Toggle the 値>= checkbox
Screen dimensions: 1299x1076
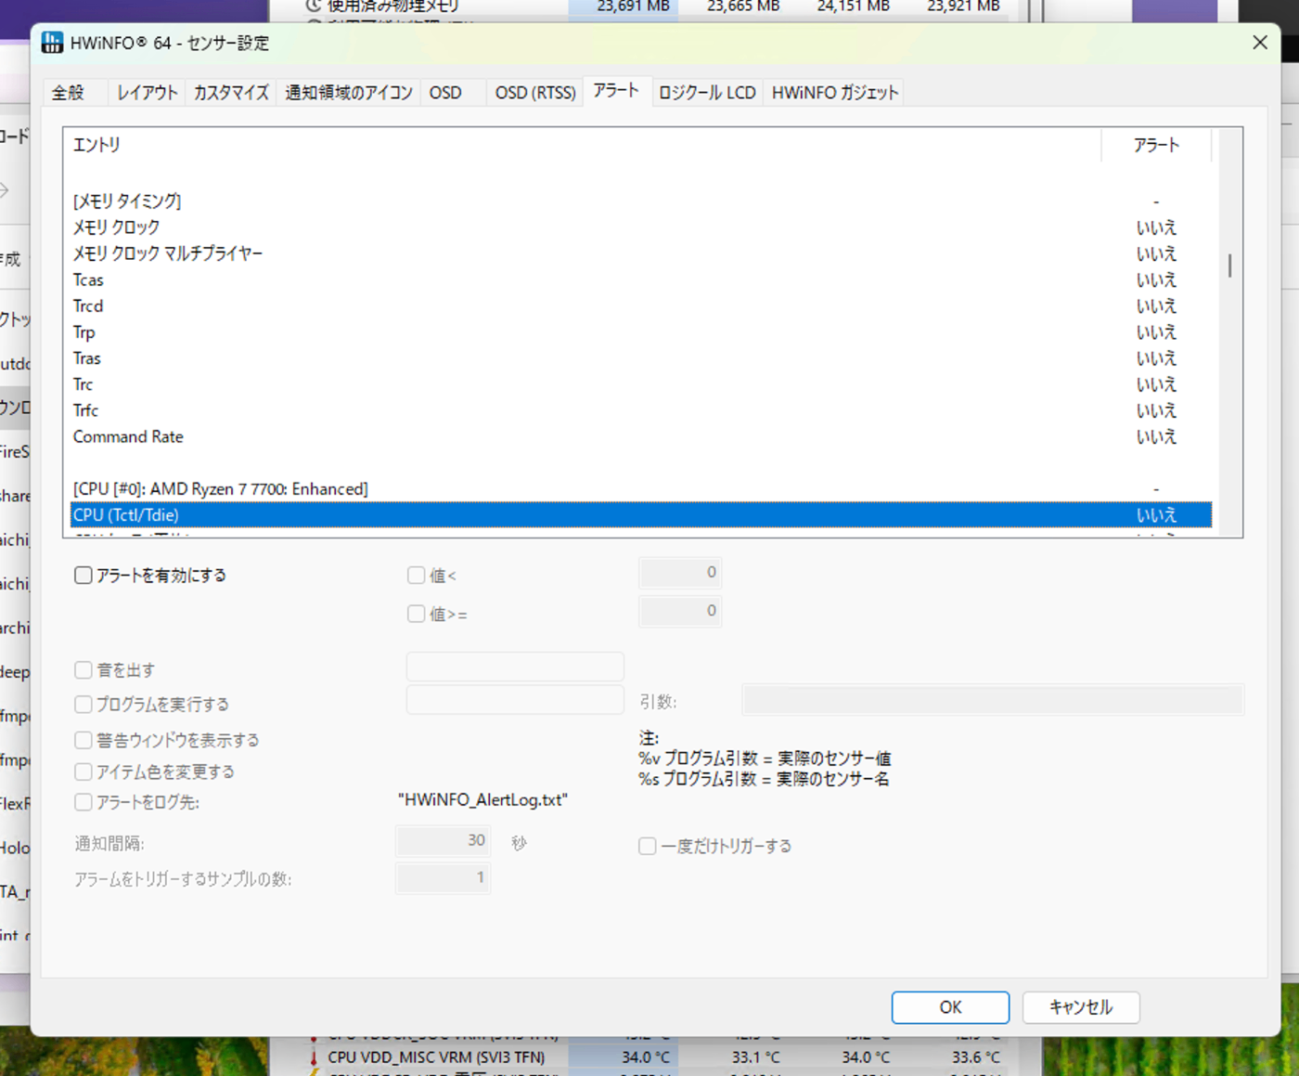[x=417, y=614]
